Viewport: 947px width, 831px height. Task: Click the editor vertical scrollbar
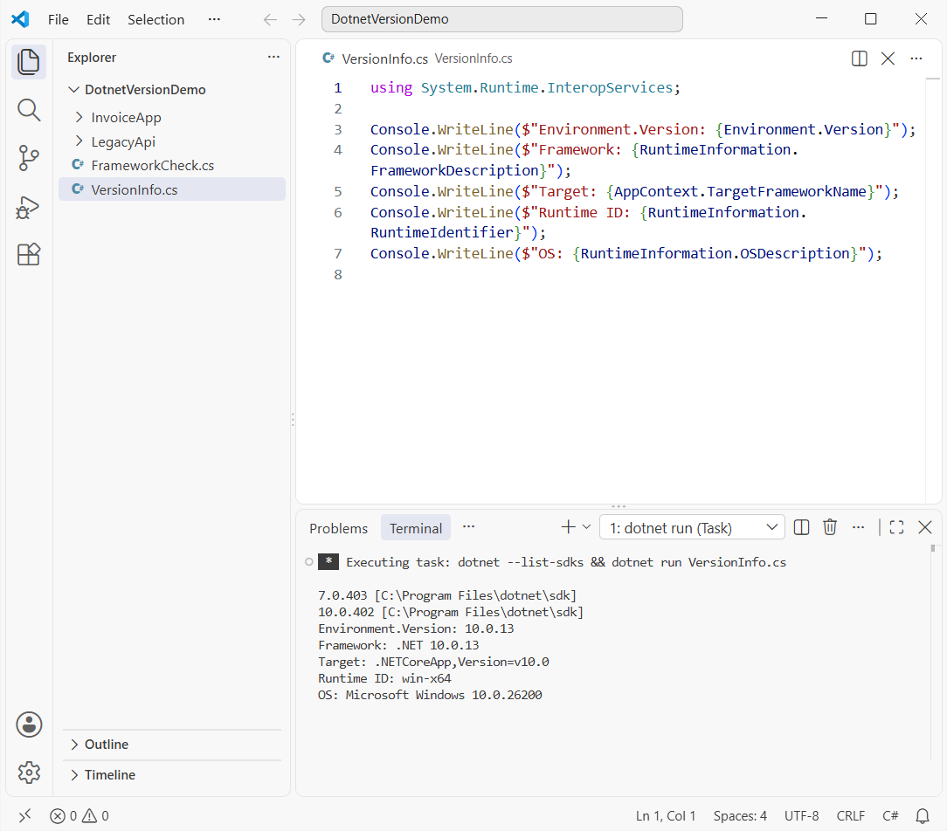pos(933,290)
